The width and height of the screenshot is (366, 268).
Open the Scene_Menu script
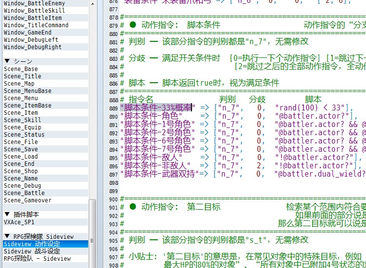click(x=45, y=98)
